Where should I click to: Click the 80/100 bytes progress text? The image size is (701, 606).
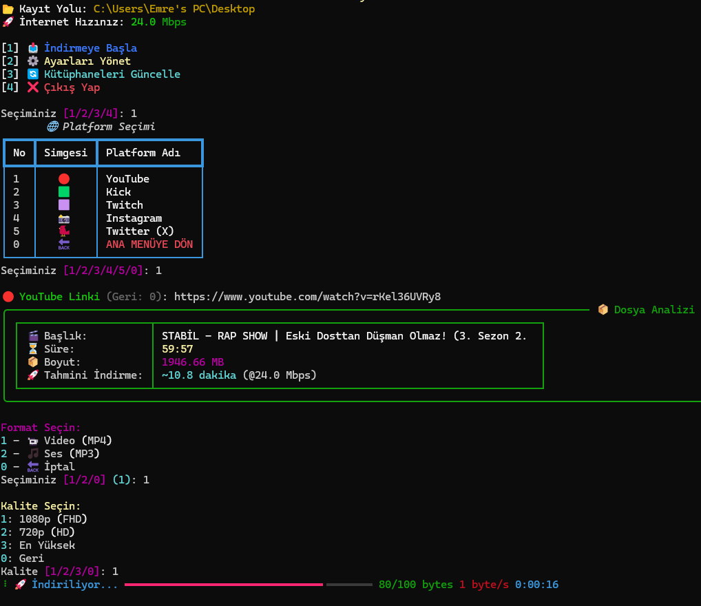[416, 585]
